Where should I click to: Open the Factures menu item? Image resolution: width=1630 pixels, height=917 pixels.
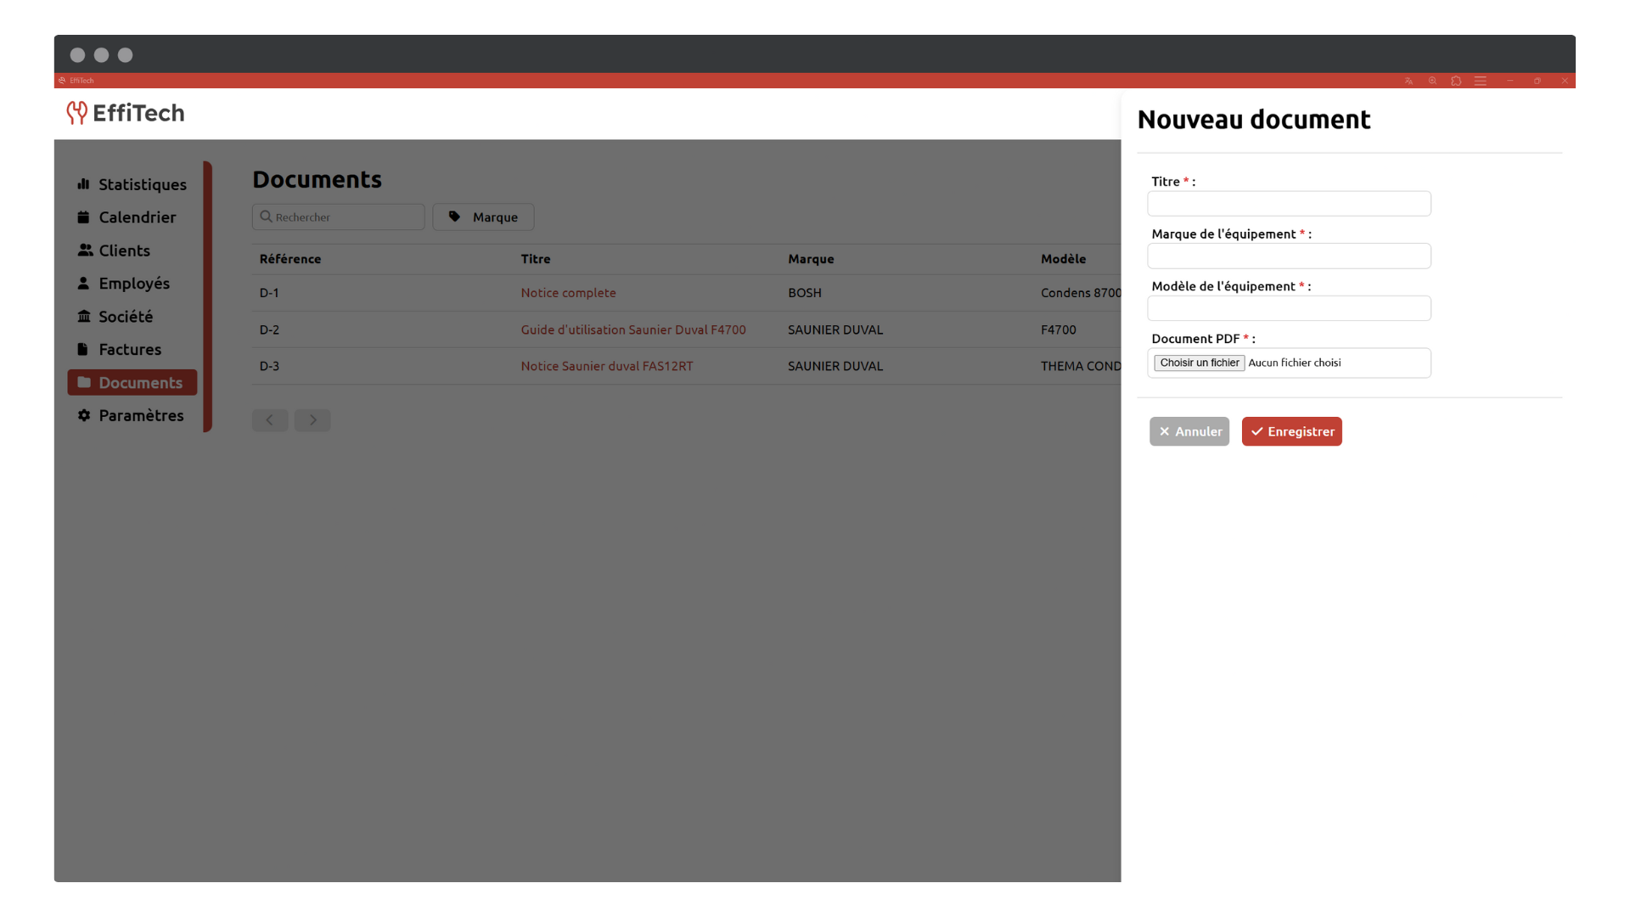(129, 350)
